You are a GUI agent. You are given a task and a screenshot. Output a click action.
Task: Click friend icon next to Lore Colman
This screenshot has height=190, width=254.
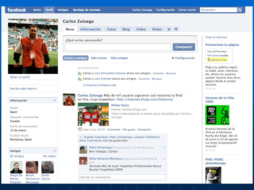(80, 79)
